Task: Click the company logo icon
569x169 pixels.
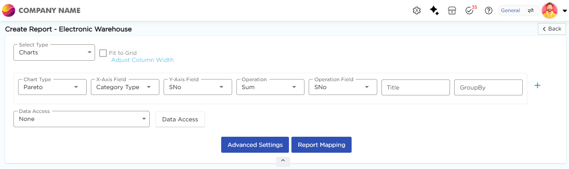Action: coord(9,10)
